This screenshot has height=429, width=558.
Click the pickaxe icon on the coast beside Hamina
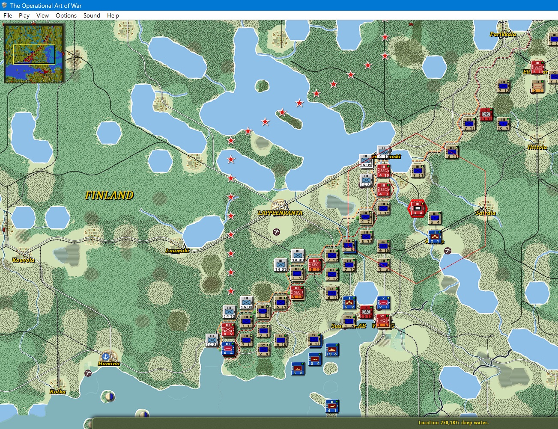(88, 373)
